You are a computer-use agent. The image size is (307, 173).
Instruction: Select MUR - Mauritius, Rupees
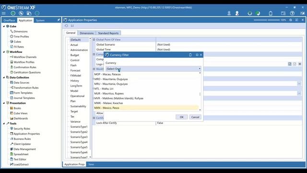coord(146,93)
